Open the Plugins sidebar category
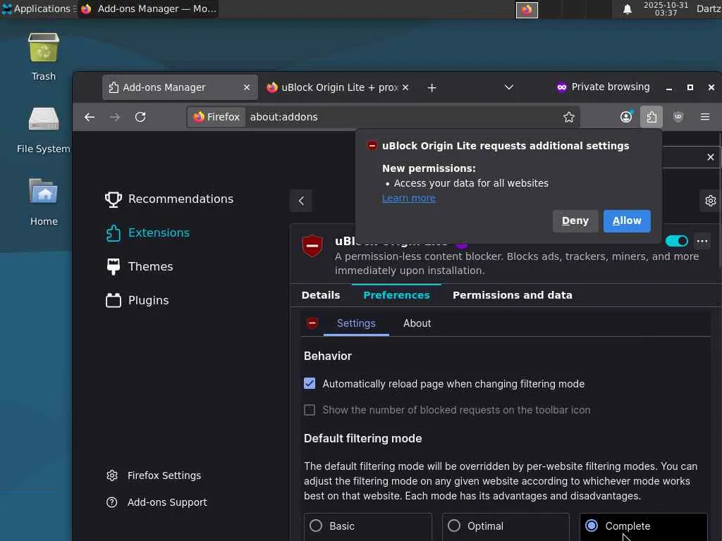This screenshot has height=541, width=722. pyautogui.click(x=137, y=300)
